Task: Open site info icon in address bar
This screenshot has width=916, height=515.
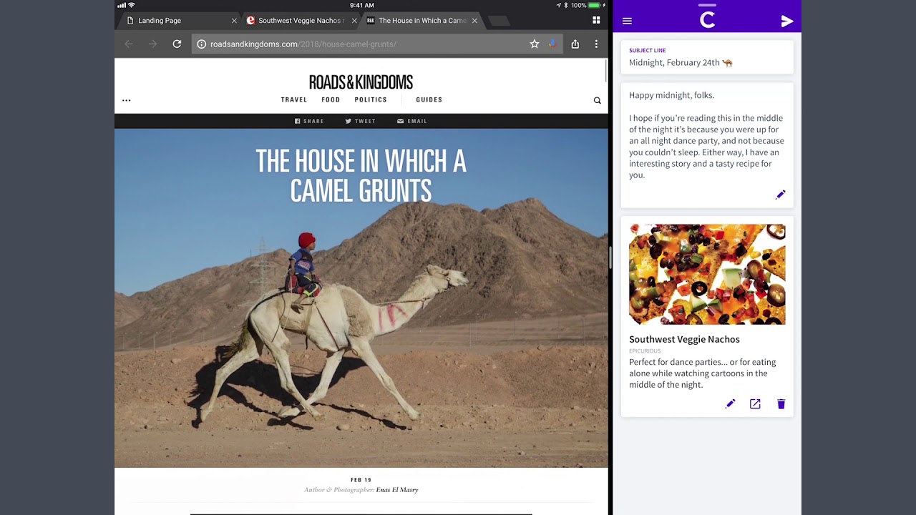Action: [202, 44]
